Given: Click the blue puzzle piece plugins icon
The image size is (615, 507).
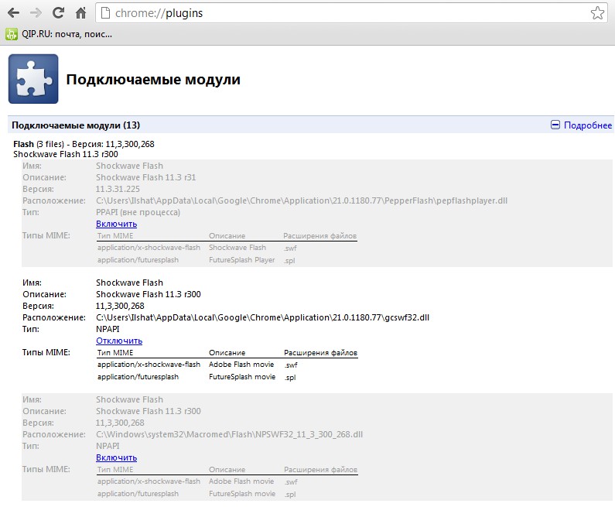Looking at the screenshot, I should [x=33, y=79].
